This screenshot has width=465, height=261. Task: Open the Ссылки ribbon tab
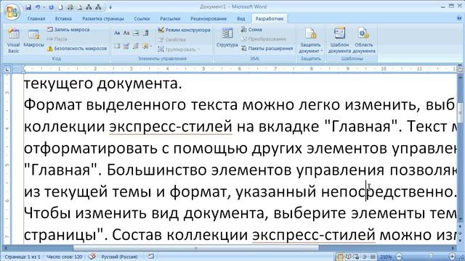click(142, 19)
